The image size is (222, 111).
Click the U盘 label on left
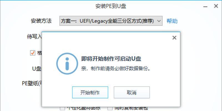(x=37, y=69)
